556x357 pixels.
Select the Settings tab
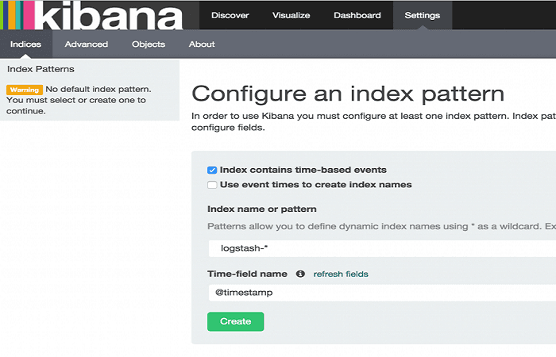coord(422,15)
